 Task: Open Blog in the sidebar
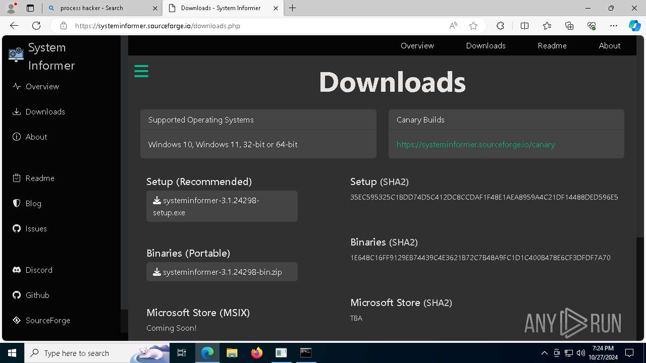click(33, 204)
